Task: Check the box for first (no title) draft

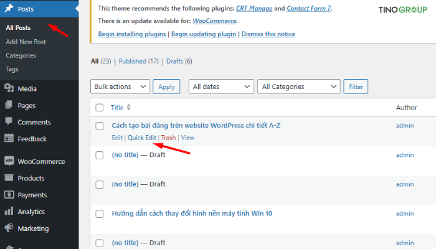Action: pos(99,155)
